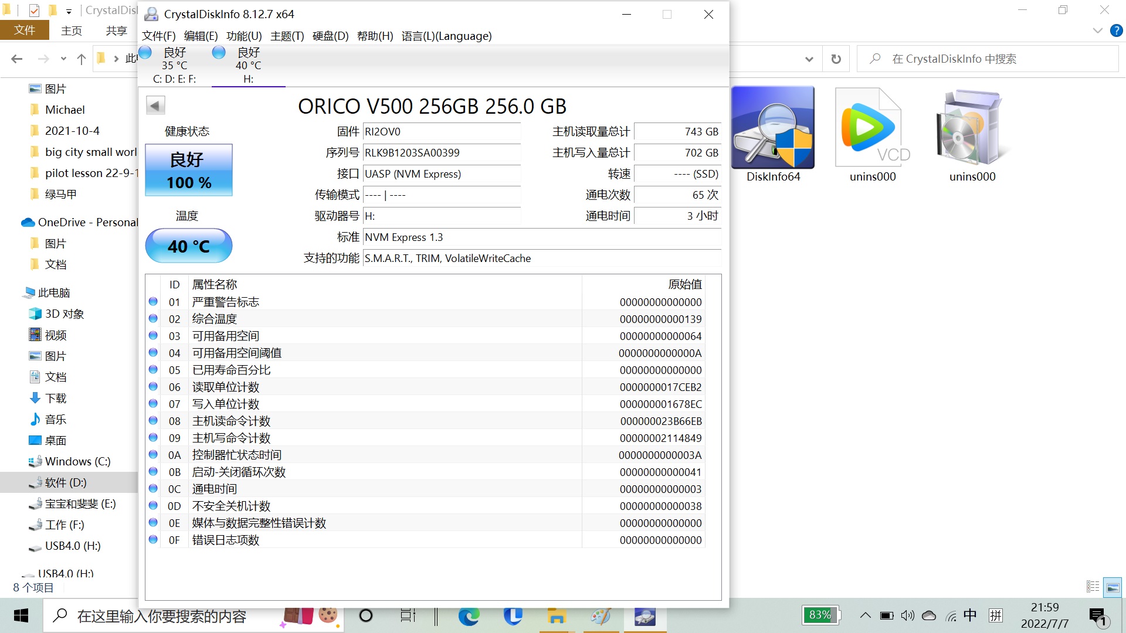Open Michael folder in sidebar
Image resolution: width=1126 pixels, height=633 pixels.
65,110
